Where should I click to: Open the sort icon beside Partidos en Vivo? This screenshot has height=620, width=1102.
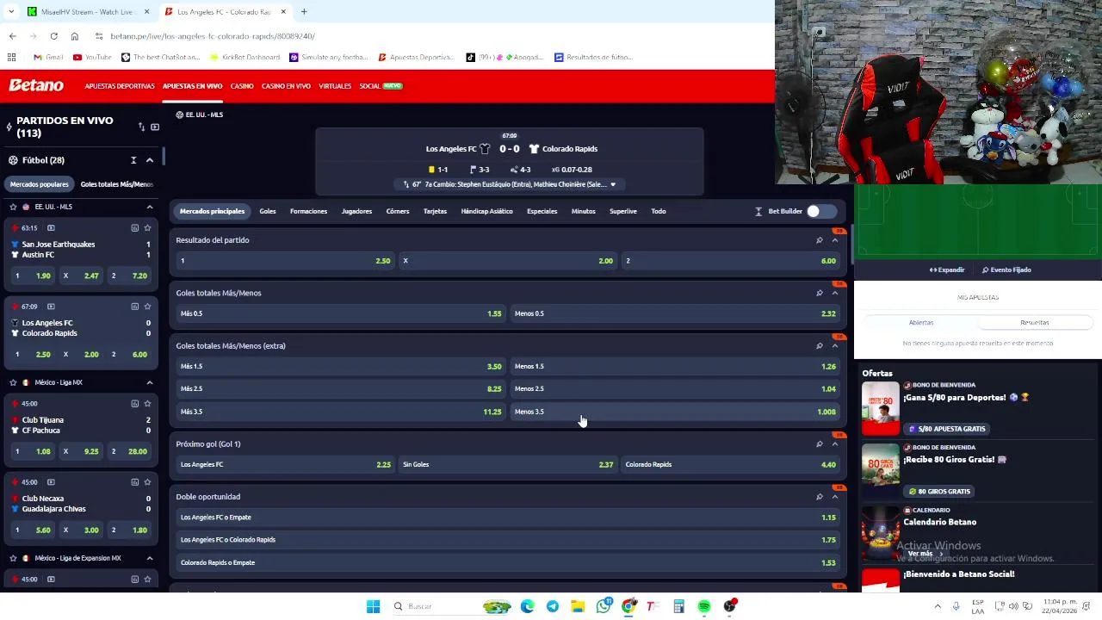(x=141, y=127)
